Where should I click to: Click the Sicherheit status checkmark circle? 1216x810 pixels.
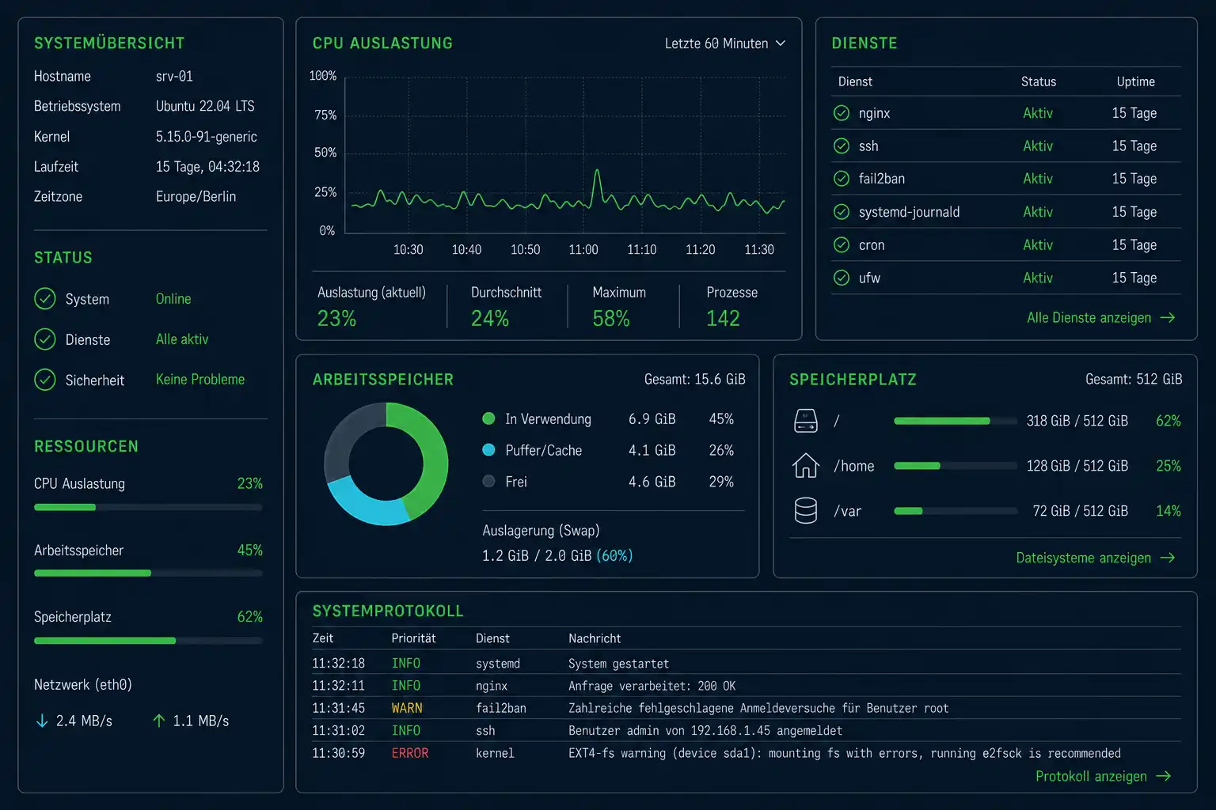tap(45, 380)
